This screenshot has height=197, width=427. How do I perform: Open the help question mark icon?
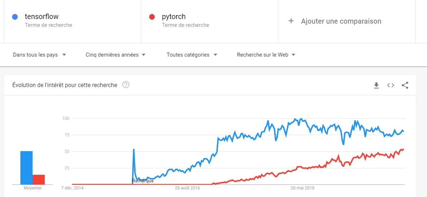126,85
